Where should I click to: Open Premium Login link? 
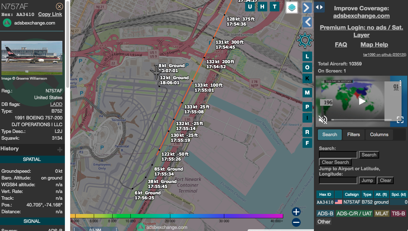click(x=361, y=31)
